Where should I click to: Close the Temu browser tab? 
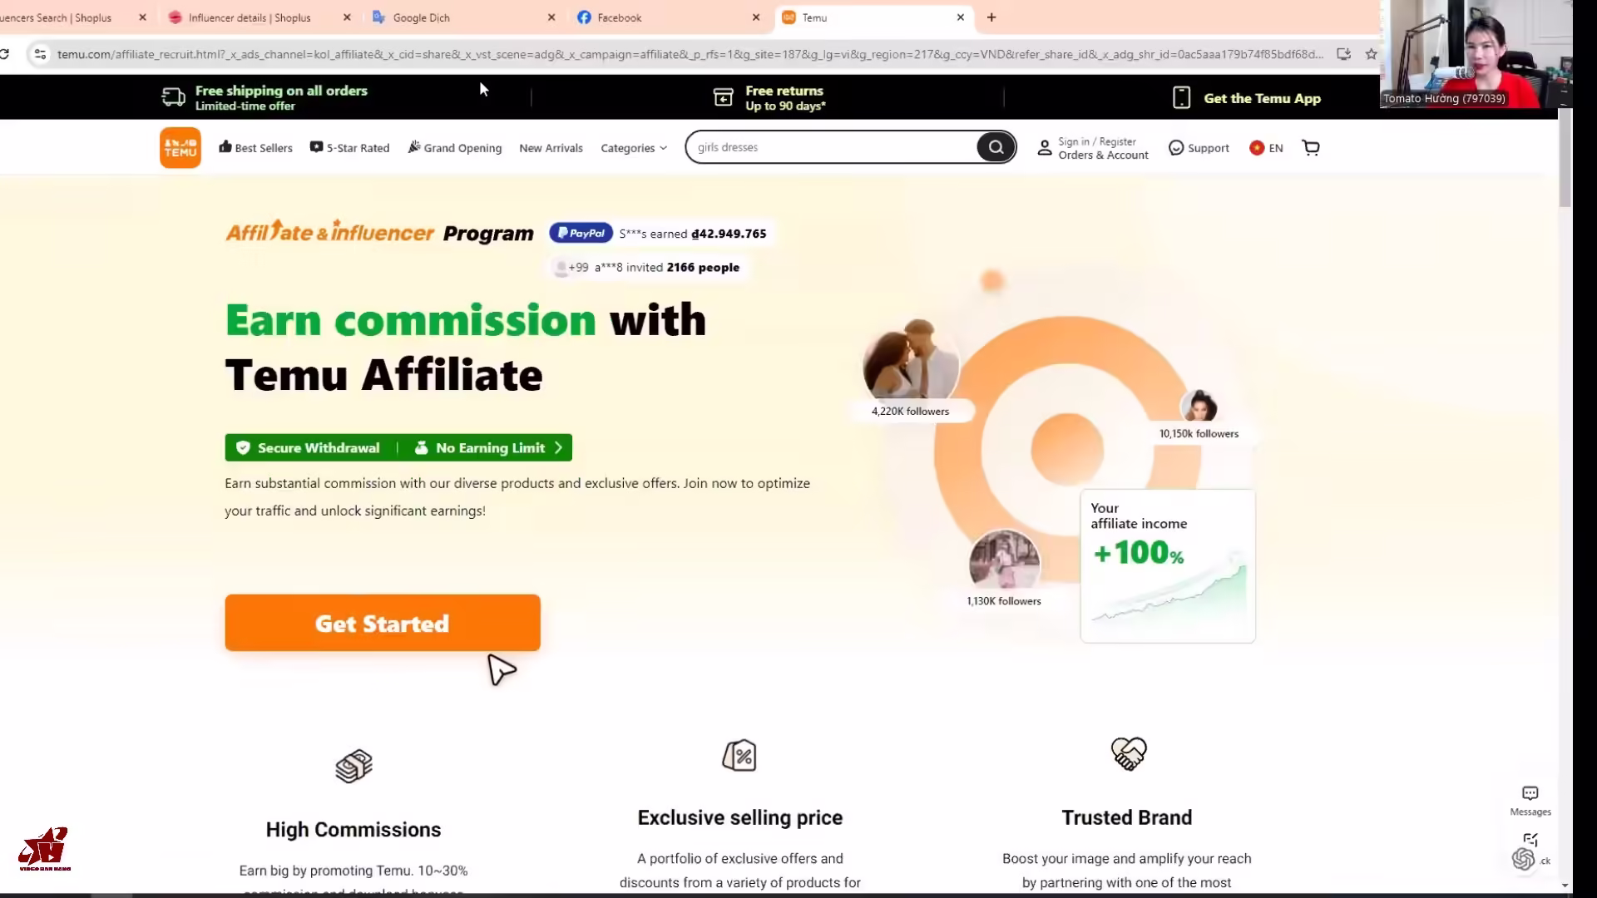click(x=961, y=17)
